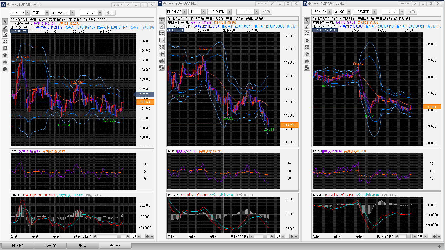Expand the 60分足 timeframe dropdown in NZD/JPY chart

pyautogui.click(x=349, y=12)
